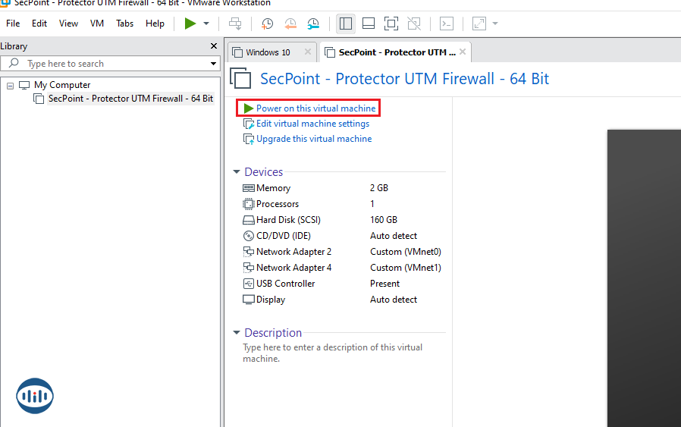Enter full screen mode icon
681x427 pixels.
pyautogui.click(x=391, y=24)
